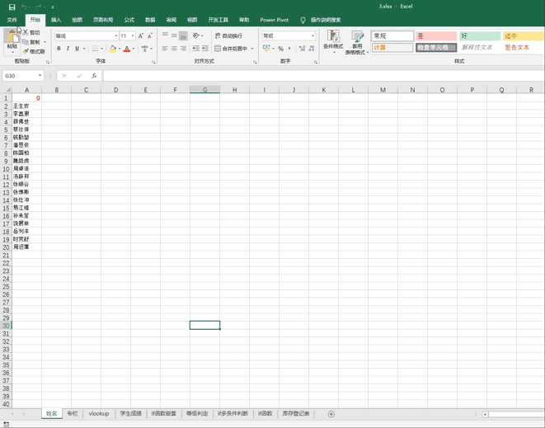The height and width of the screenshot is (428, 545).
Task: Toggle align text left
Action: coord(165,49)
